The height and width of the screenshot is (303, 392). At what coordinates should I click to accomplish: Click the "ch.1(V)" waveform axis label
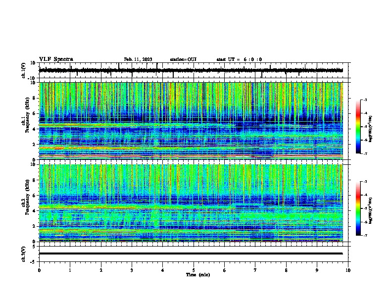point(24,70)
